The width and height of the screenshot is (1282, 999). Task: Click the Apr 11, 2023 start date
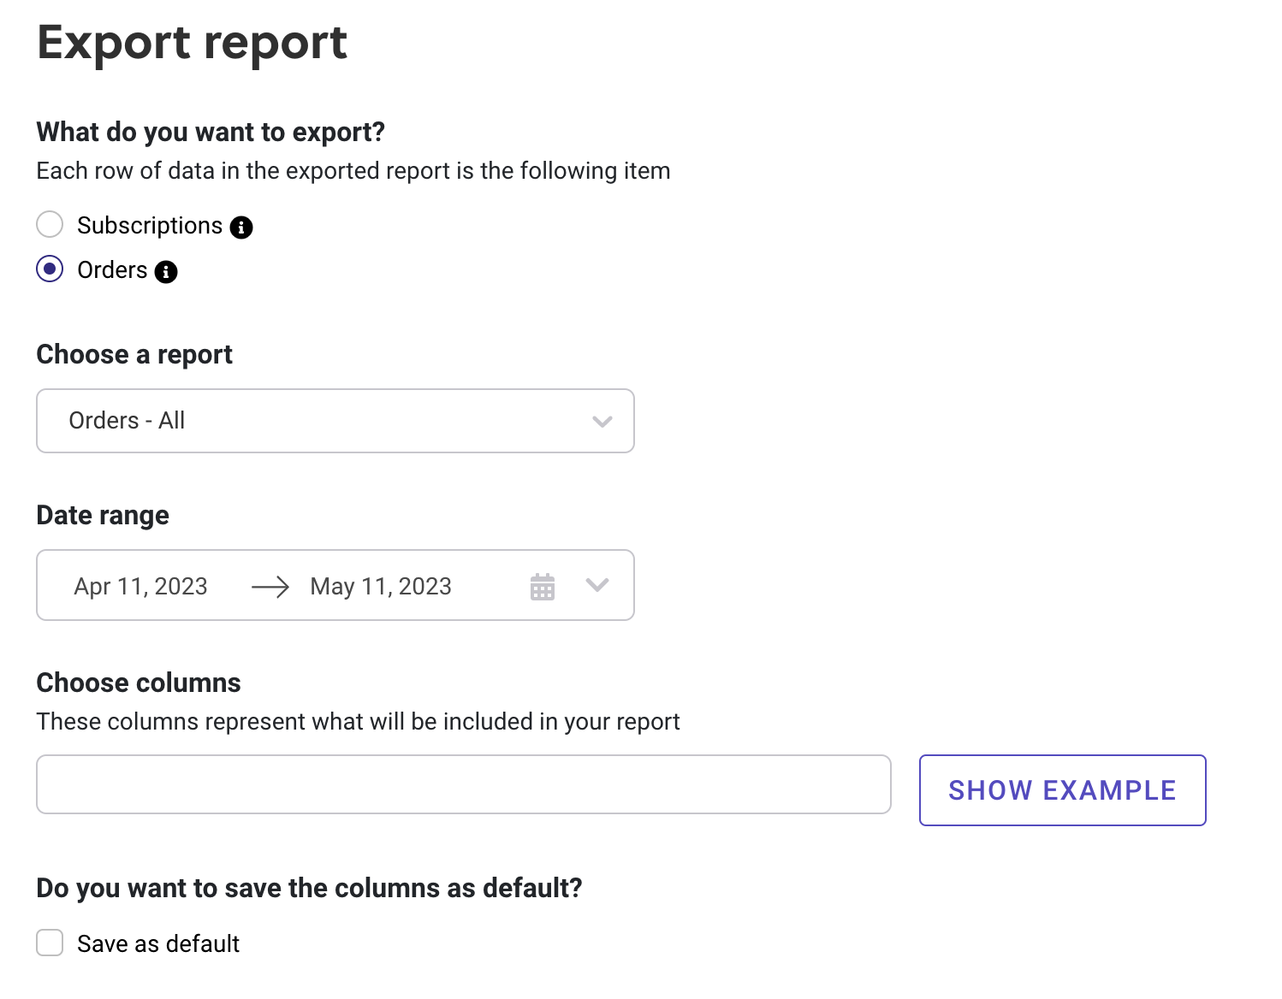pyautogui.click(x=141, y=587)
